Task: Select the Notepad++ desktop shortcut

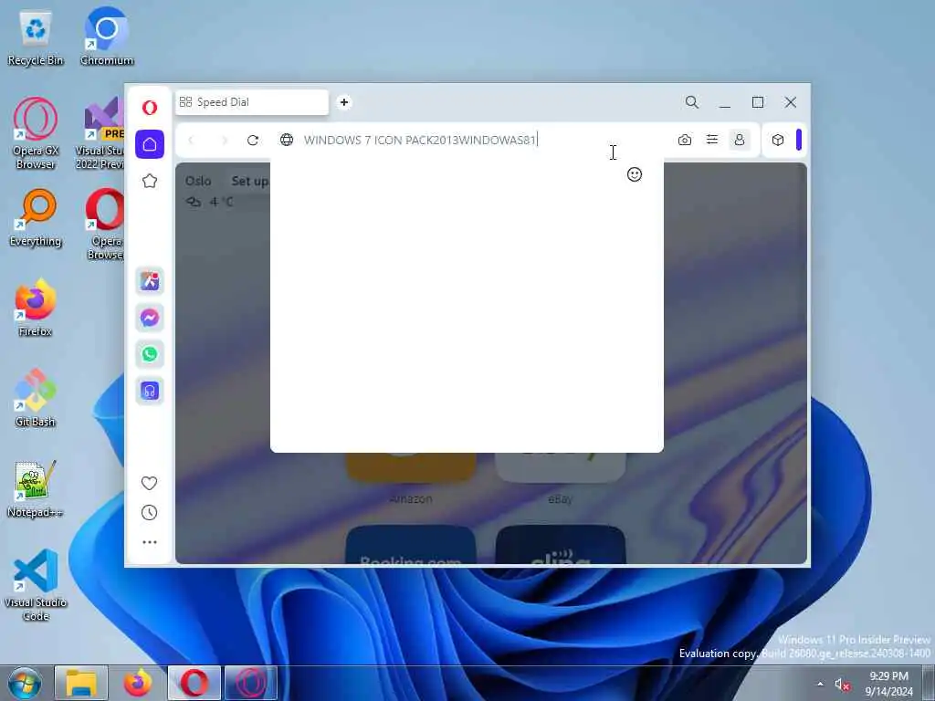Action: (x=36, y=489)
